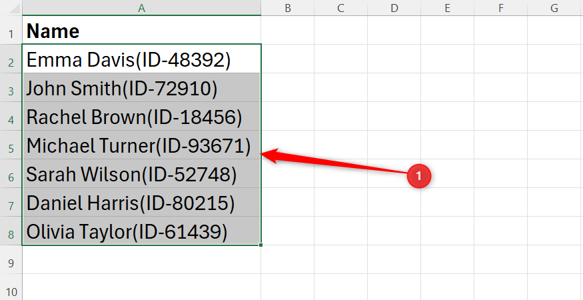583x300 pixels.
Task: Click empty cell G10
Action: [555, 287]
